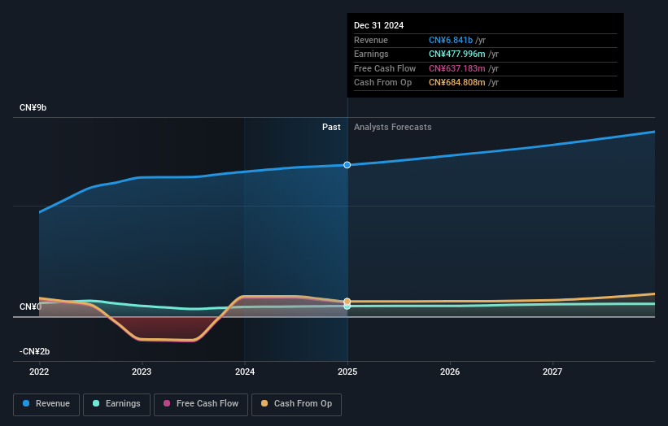Click the CN¥477.996m earnings value
Viewport: 668px width, 426px height.
pos(457,54)
